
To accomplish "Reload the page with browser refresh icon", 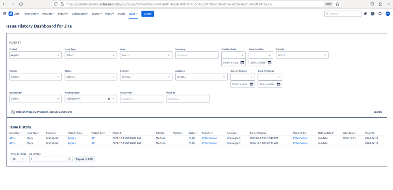I will coord(21,4).
